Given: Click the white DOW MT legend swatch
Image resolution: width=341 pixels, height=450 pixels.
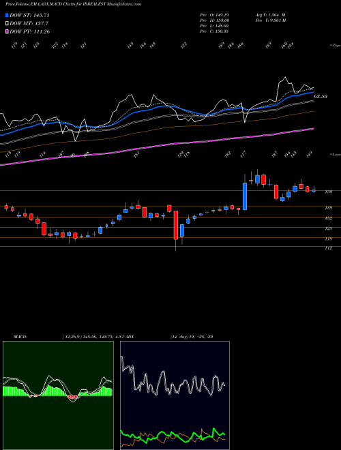Looking at the screenshot, I should point(7,23).
